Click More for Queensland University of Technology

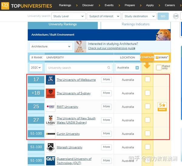106,161
